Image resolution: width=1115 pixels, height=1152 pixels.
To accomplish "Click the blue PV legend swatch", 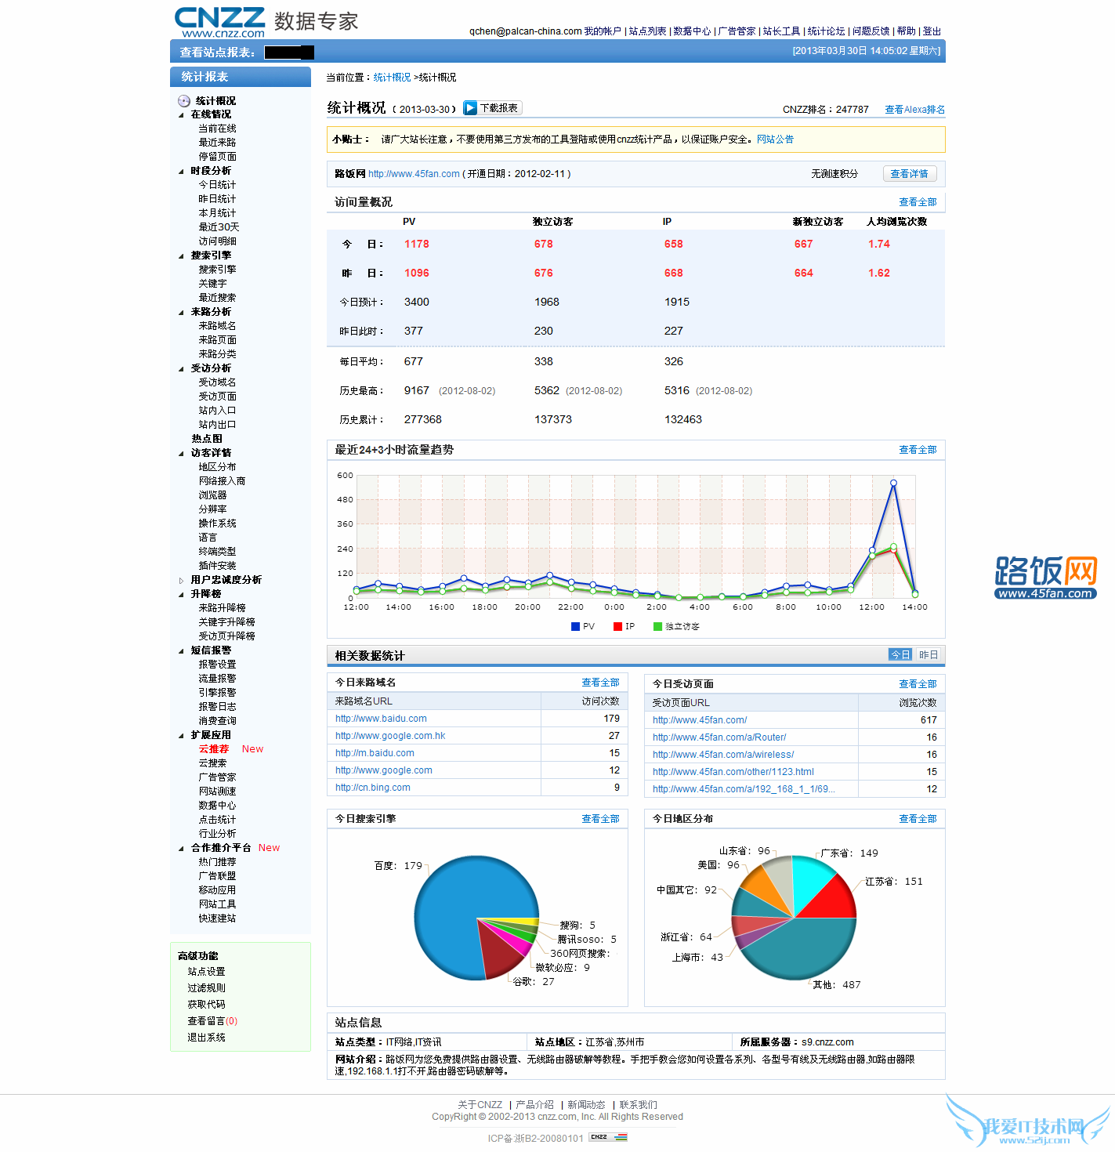I will 575,627.
